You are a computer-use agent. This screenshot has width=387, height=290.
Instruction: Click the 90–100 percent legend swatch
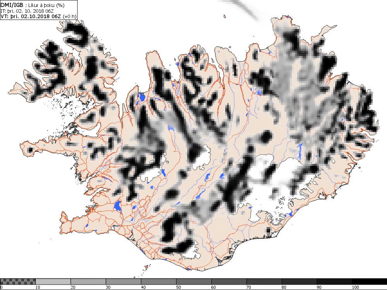(x=334, y=281)
